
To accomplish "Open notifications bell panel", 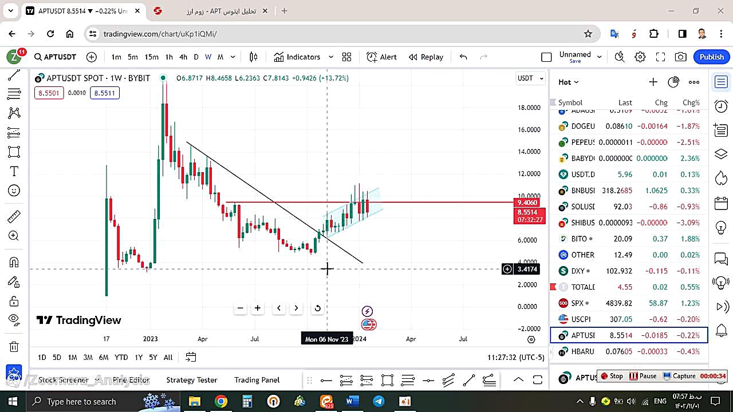I will pyautogui.click(x=721, y=331).
